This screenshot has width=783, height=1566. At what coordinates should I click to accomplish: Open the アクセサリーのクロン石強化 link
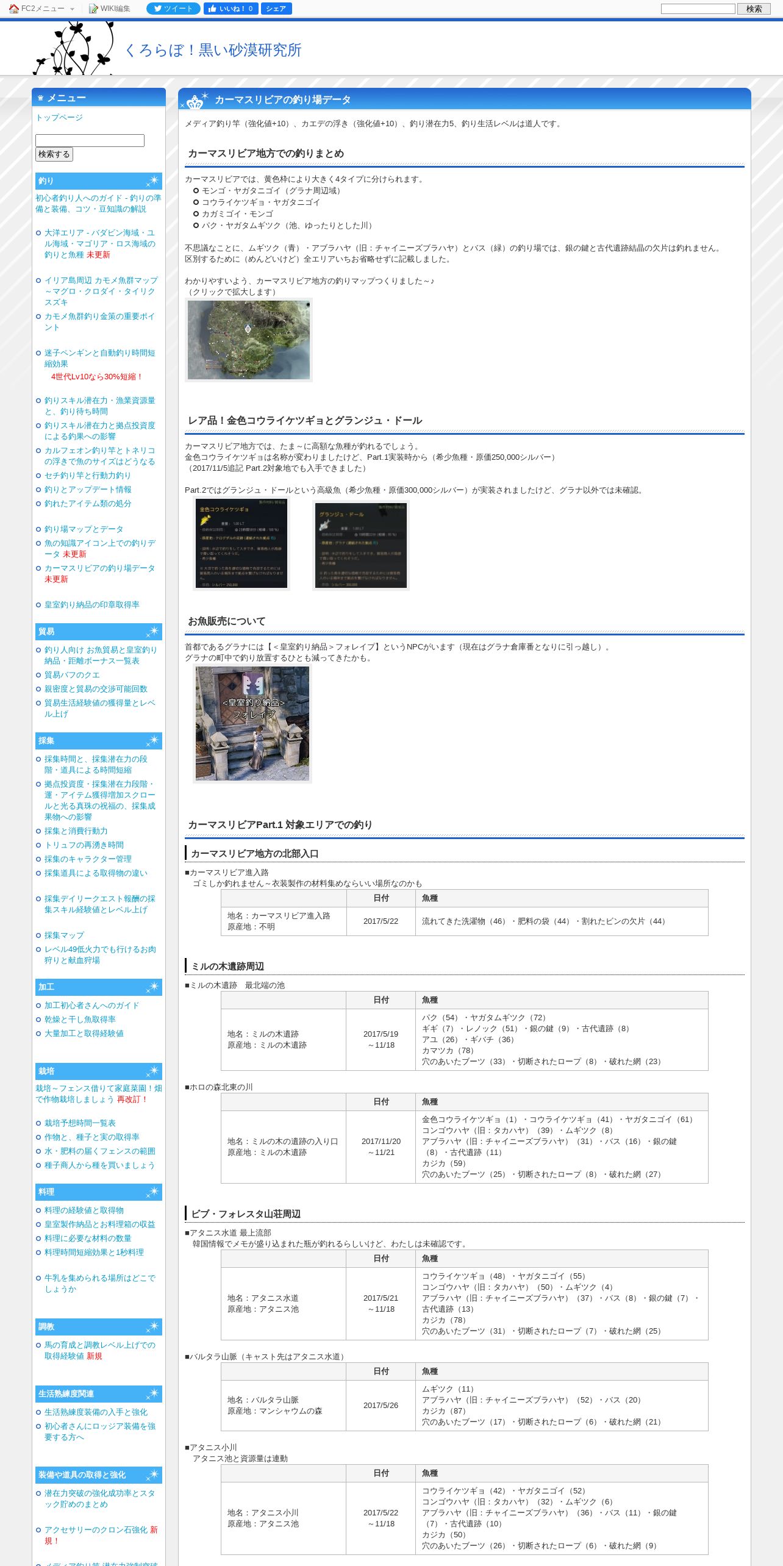click(96, 1529)
